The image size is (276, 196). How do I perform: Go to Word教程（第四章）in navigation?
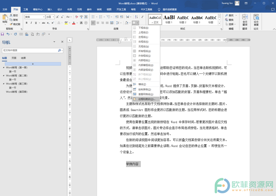tap(17, 92)
